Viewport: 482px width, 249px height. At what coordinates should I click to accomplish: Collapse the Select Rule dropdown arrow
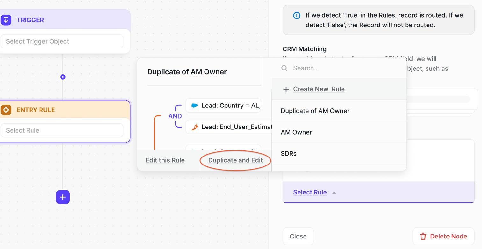click(334, 193)
